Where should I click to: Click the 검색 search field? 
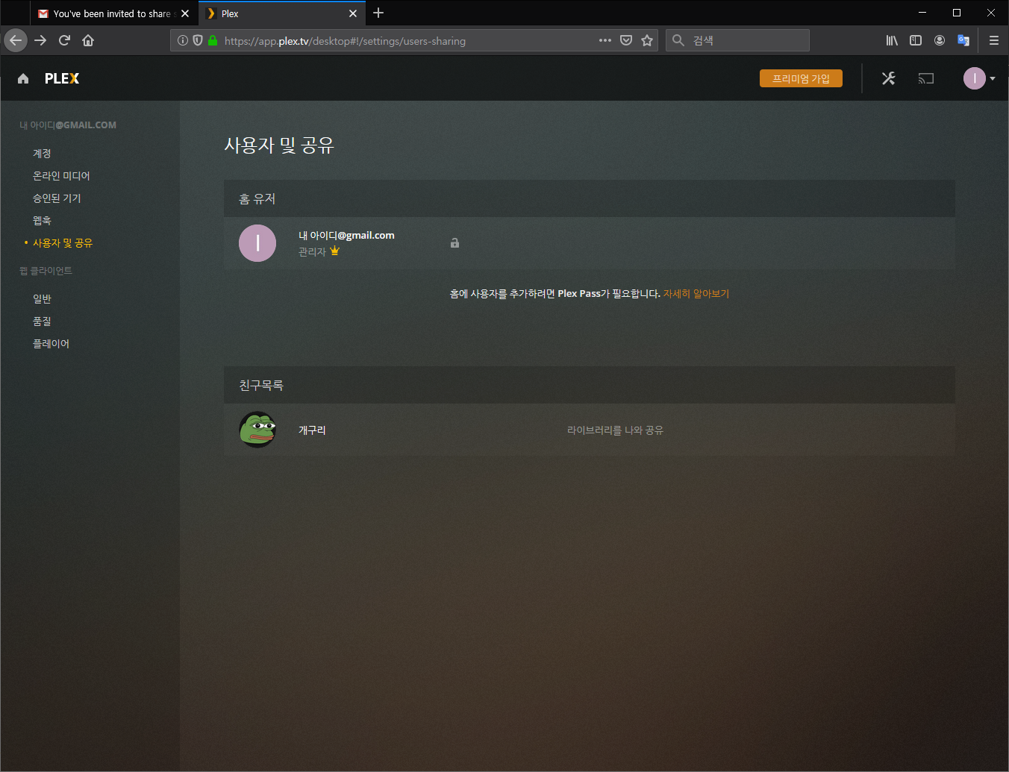[737, 40]
